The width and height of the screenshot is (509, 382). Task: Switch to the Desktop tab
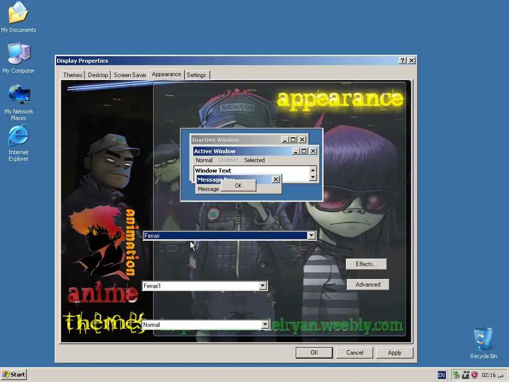pos(98,75)
